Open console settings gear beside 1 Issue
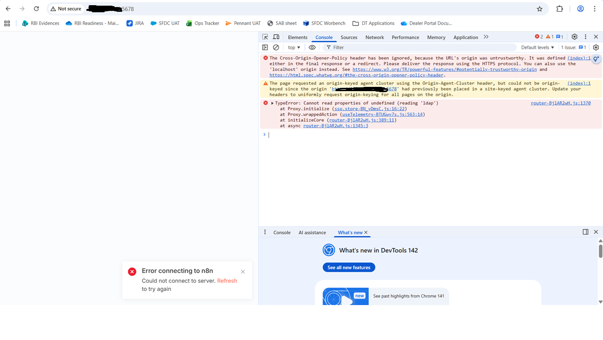 595,47
